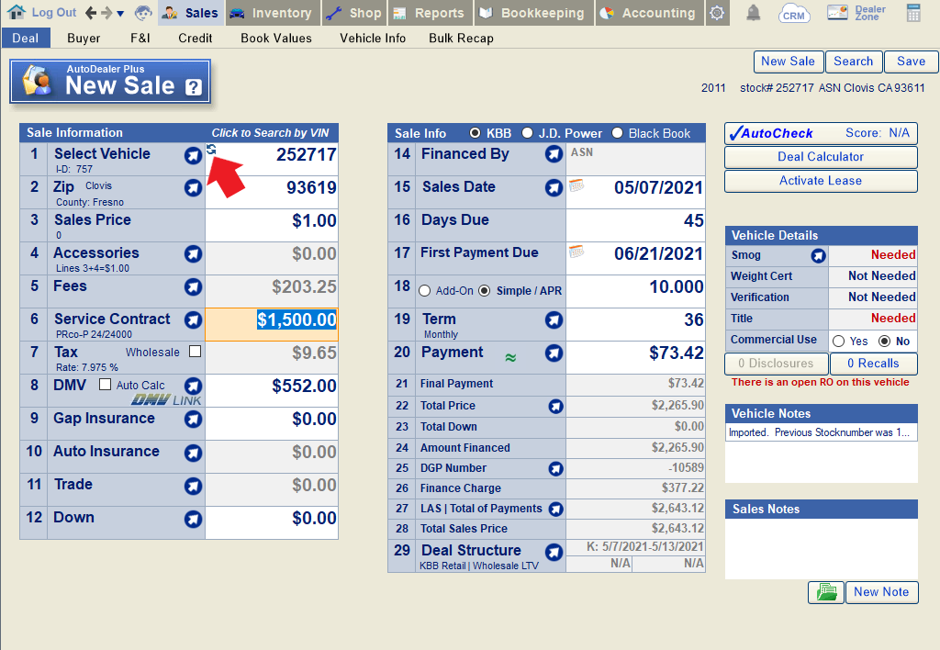Open Financed By arrow button
The height and width of the screenshot is (650, 940).
(x=554, y=155)
